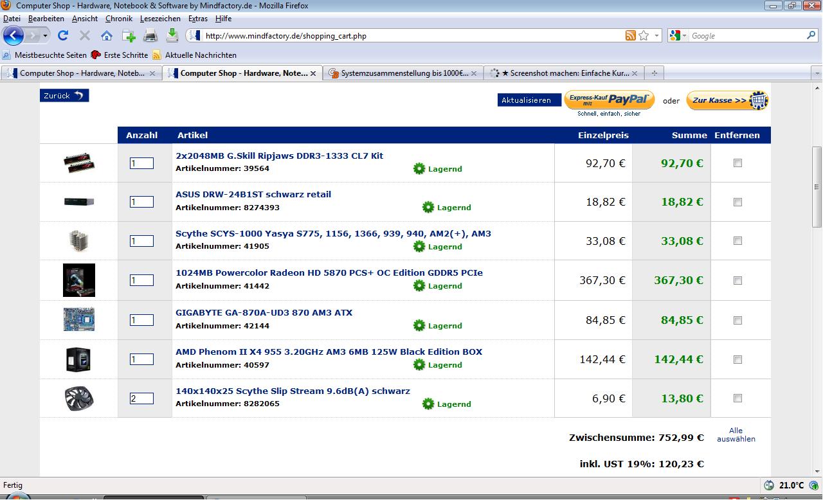Click the Powercolor Radeon HD 5870 thumbnail

[79, 280]
